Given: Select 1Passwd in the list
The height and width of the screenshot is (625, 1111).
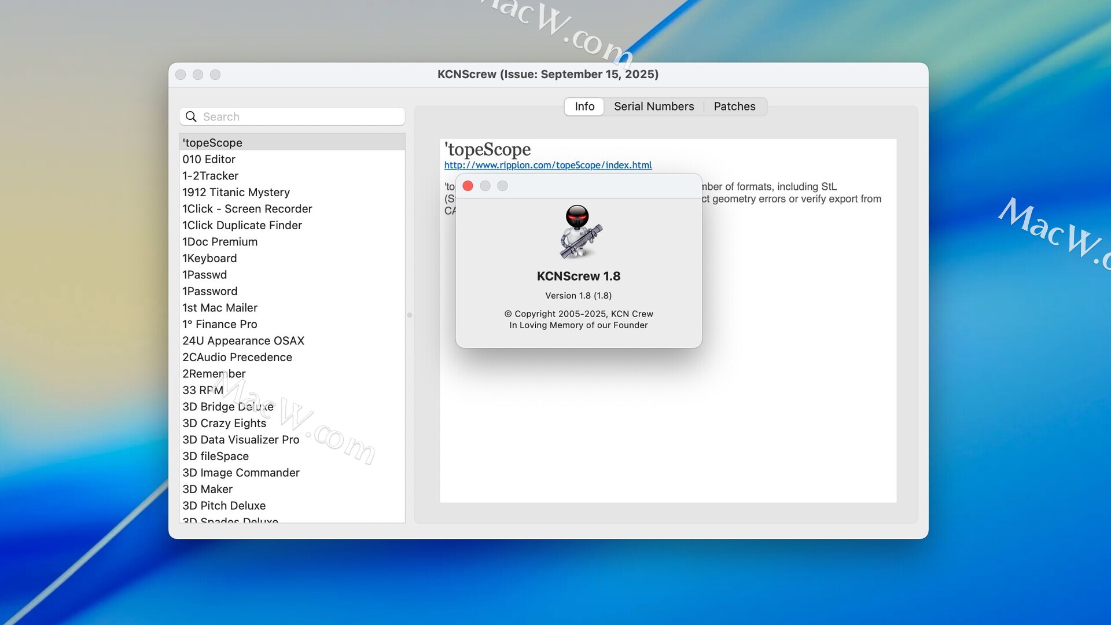Looking at the screenshot, I should (292, 274).
